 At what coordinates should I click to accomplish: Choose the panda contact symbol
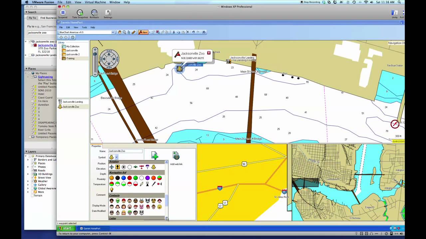(141, 213)
